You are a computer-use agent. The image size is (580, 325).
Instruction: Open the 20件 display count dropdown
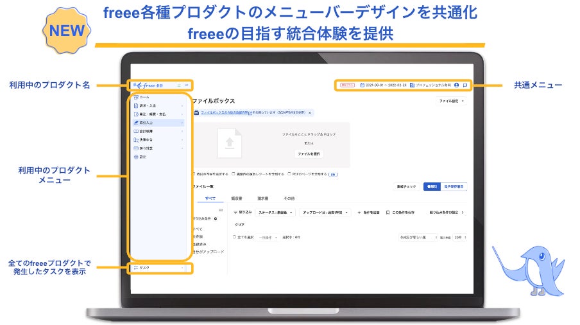[x=460, y=237]
